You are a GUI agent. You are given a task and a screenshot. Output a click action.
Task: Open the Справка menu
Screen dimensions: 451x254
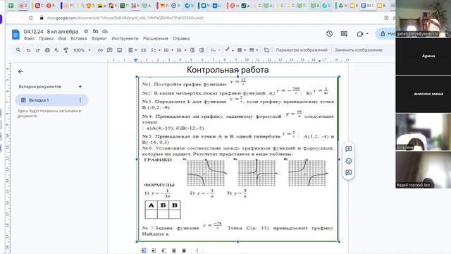click(x=181, y=38)
